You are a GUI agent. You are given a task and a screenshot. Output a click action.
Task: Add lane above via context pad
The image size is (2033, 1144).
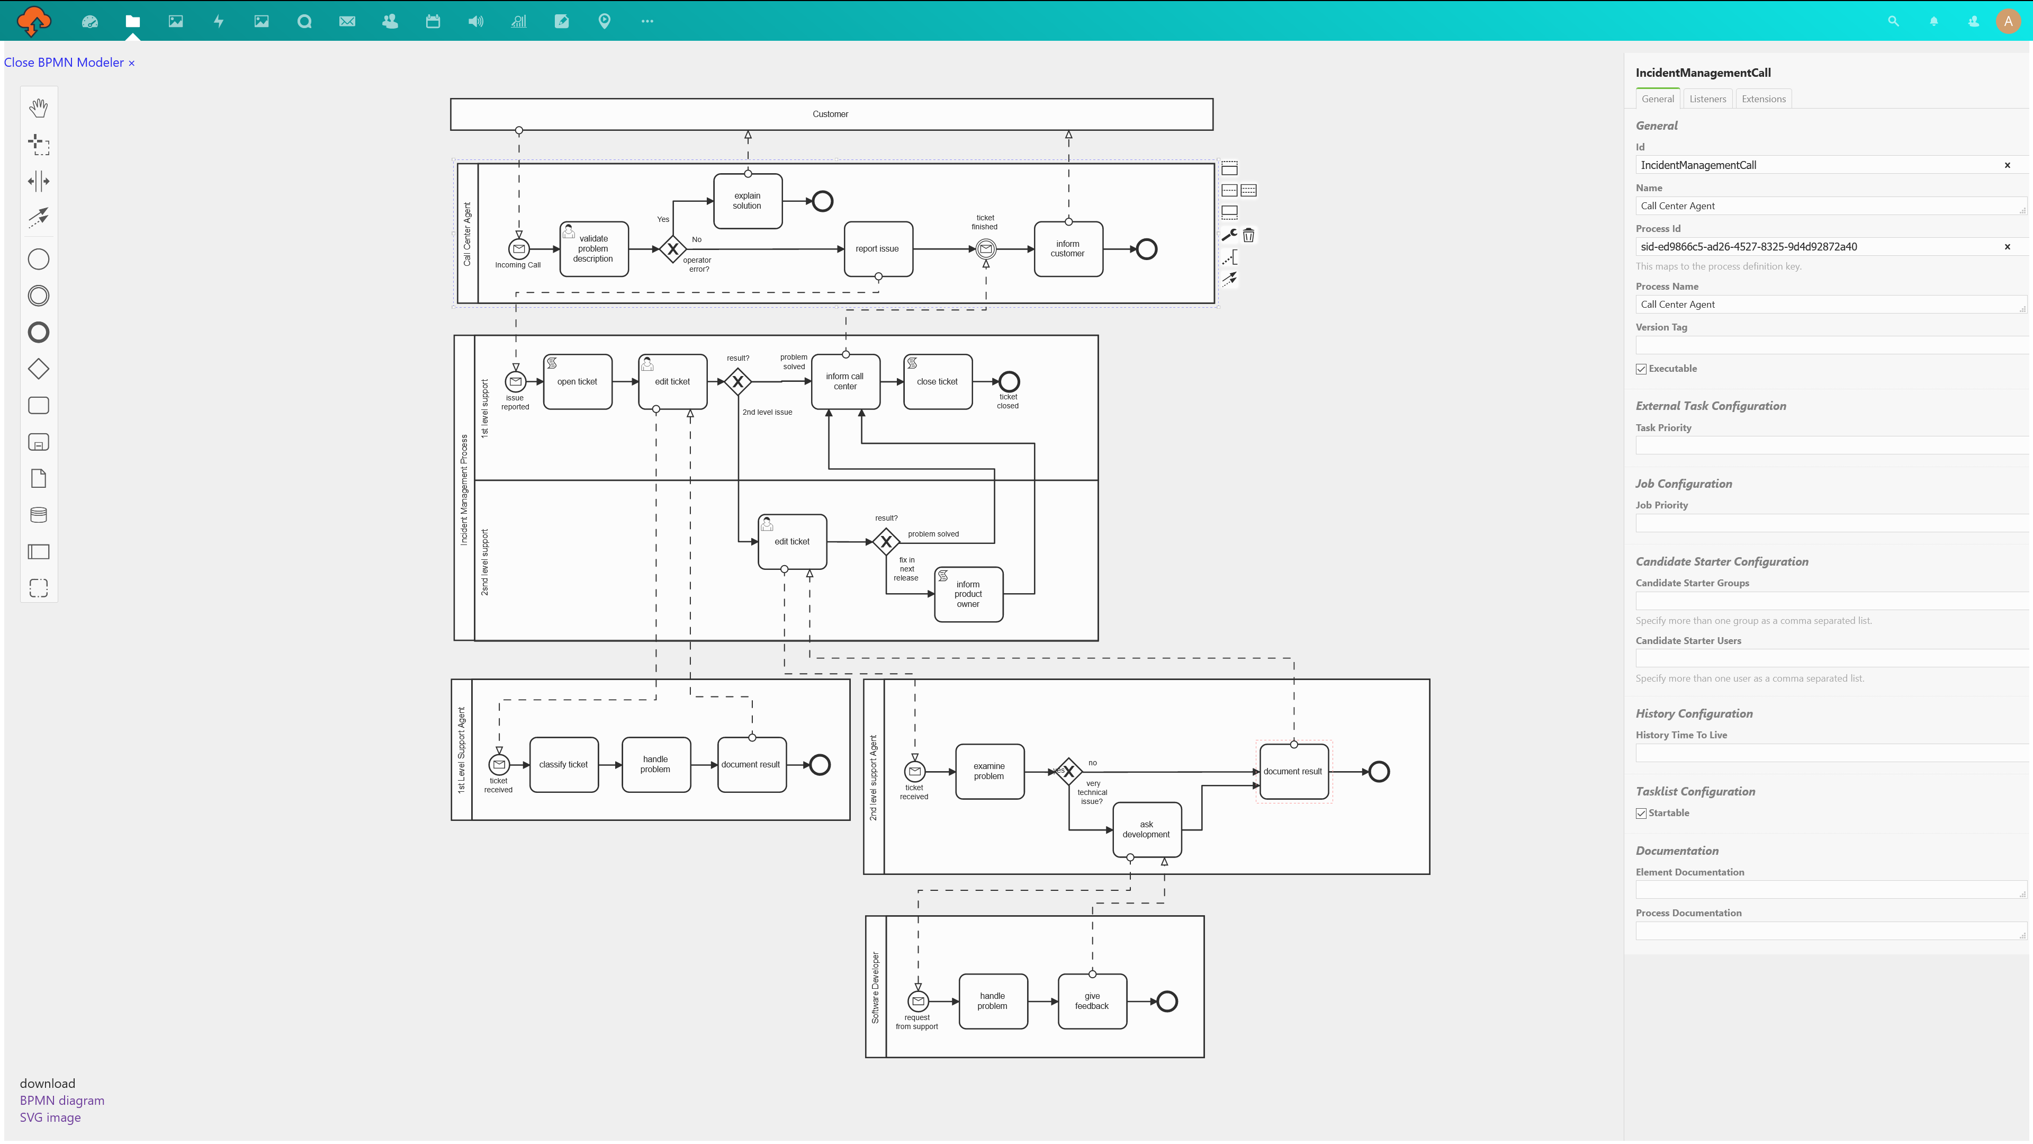(x=1229, y=168)
